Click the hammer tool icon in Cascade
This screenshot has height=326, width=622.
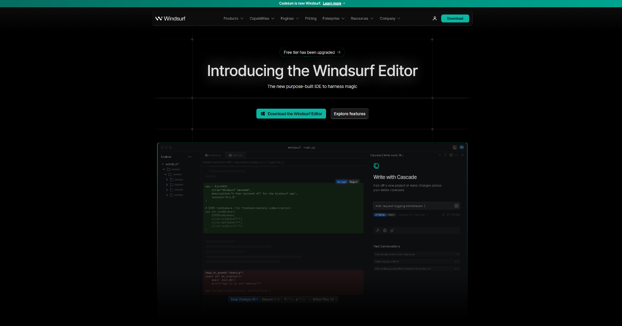click(x=378, y=230)
